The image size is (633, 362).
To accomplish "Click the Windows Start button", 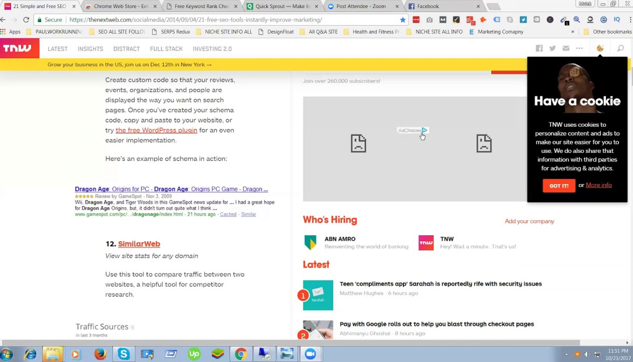I will pos(7,354).
